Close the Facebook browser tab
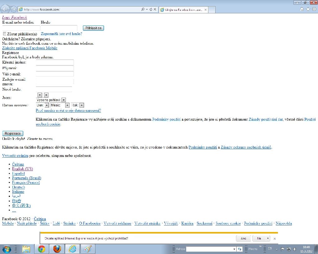 206,10
